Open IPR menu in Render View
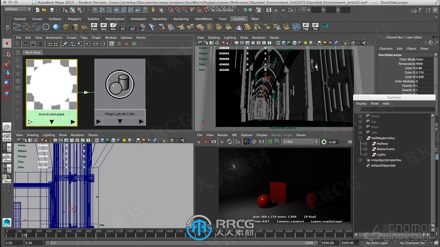This screenshot has width=440, height=247. [234, 135]
